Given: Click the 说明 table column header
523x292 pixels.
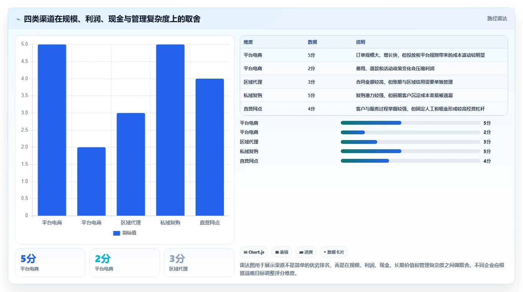Looking at the screenshot, I should coord(361,42).
